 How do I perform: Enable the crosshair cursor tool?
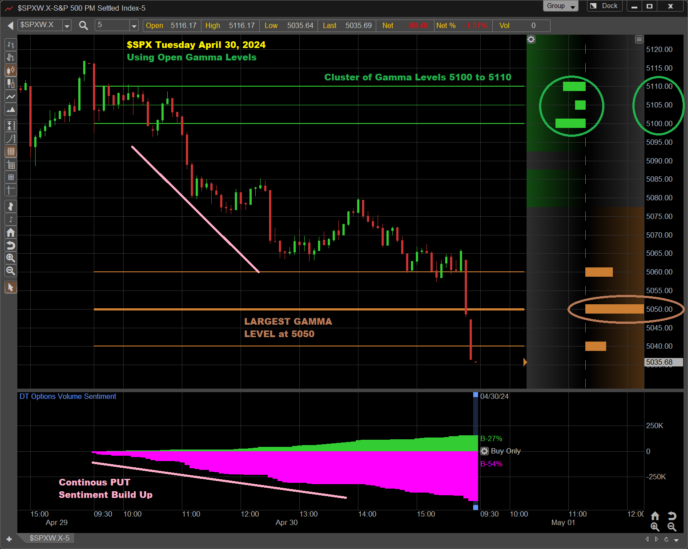(11, 190)
